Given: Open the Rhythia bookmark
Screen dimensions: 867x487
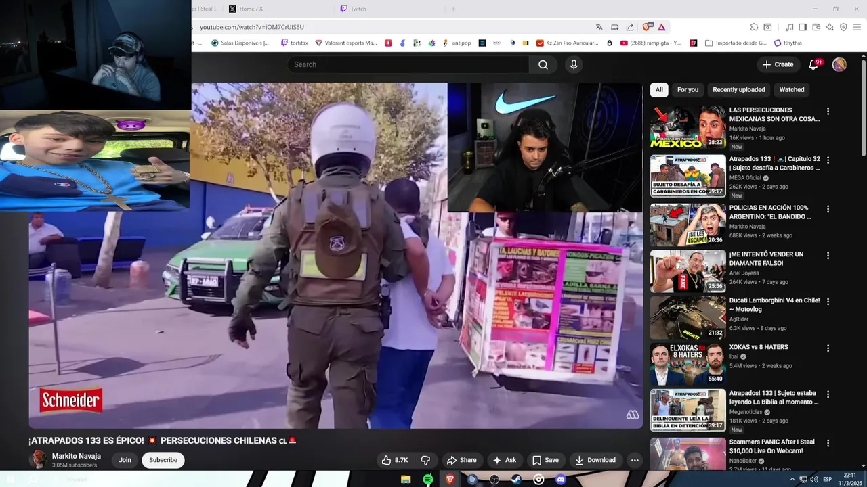Looking at the screenshot, I should tap(788, 43).
